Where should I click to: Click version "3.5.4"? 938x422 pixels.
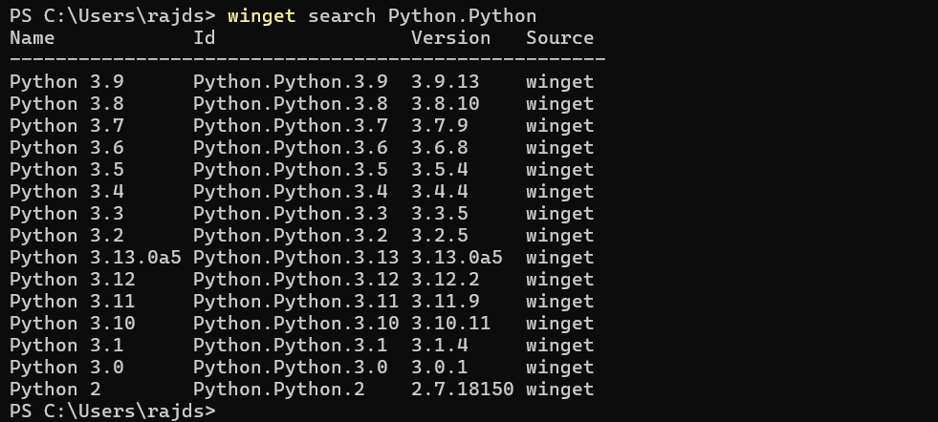tap(439, 169)
